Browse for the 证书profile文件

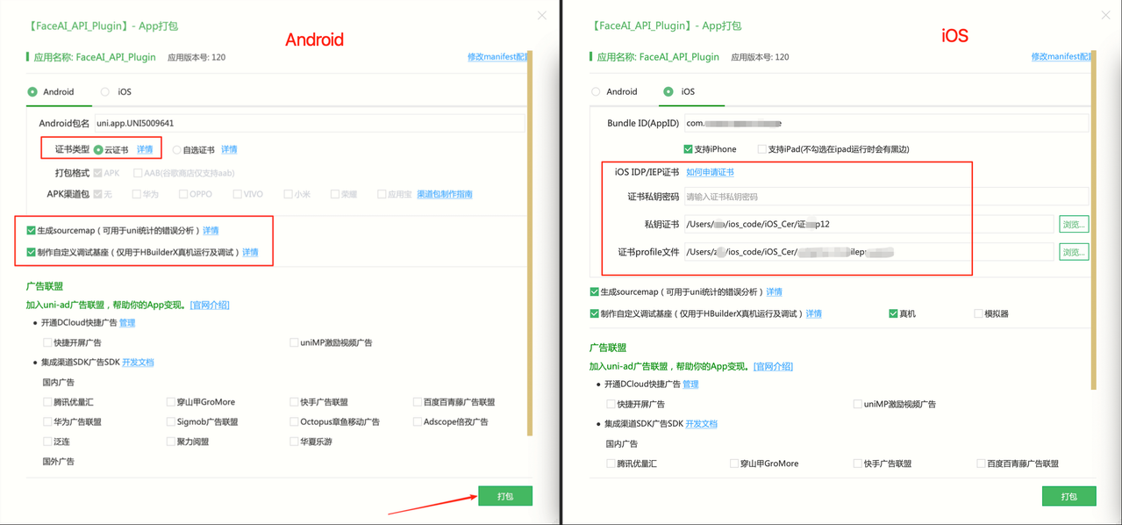click(x=1074, y=252)
